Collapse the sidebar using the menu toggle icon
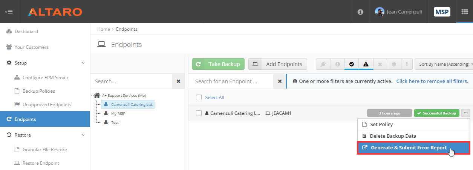The height and width of the screenshot is (170, 473). (9, 12)
